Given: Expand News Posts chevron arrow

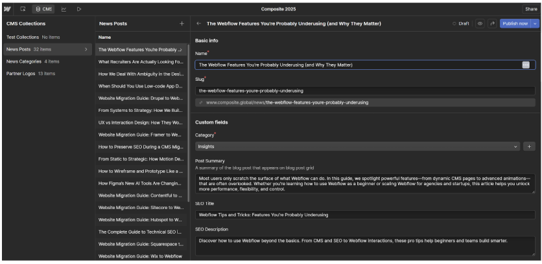Looking at the screenshot, I should pyautogui.click(x=86, y=49).
